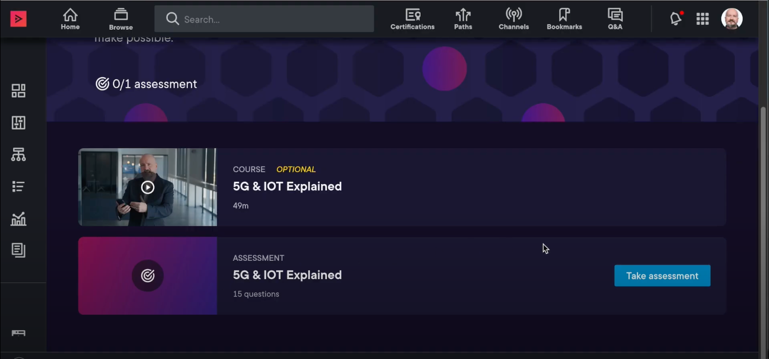Open user profile avatar menu
This screenshot has width=769, height=359.
tap(732, 19)
